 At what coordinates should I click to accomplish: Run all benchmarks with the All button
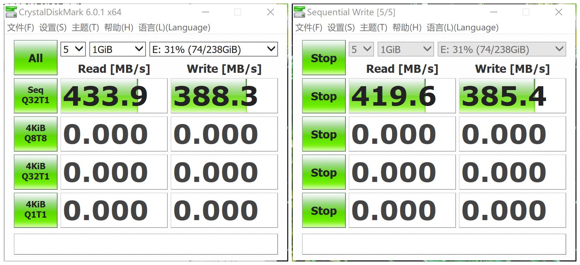36,58
